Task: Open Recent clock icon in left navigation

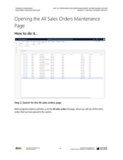Action: (16, 48)
